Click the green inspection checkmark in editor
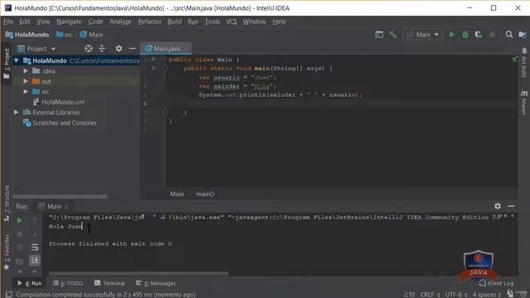Image resolution: width=530 pixels, height=298 pixels. (514, 59)
